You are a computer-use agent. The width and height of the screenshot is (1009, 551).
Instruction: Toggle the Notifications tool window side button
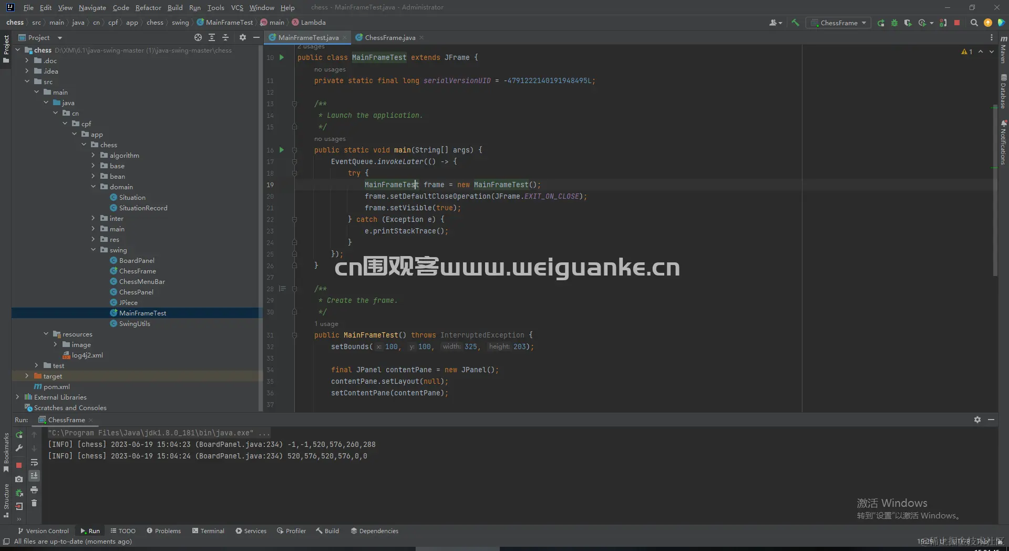coord(1003,143)
